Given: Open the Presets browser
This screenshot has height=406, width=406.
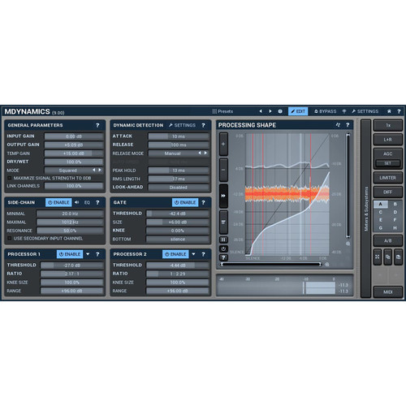Looking at the screenshot, I should tap(222, 111).
